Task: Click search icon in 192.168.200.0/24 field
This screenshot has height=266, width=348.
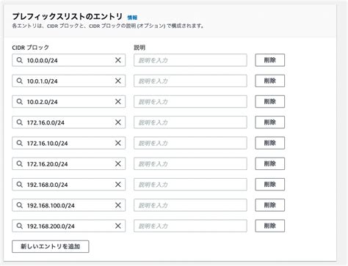Action: 20,226
